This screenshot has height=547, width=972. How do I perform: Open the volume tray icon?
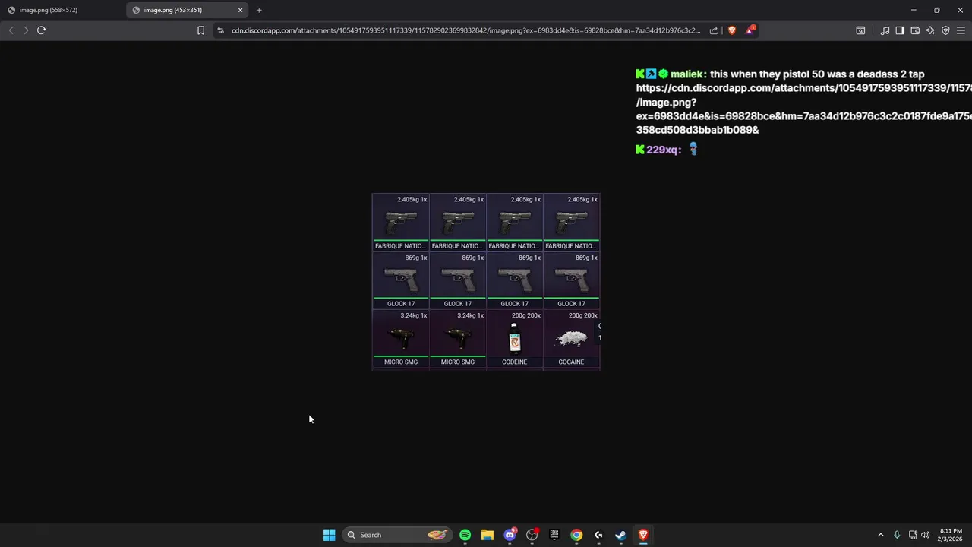tap(925, 535)
